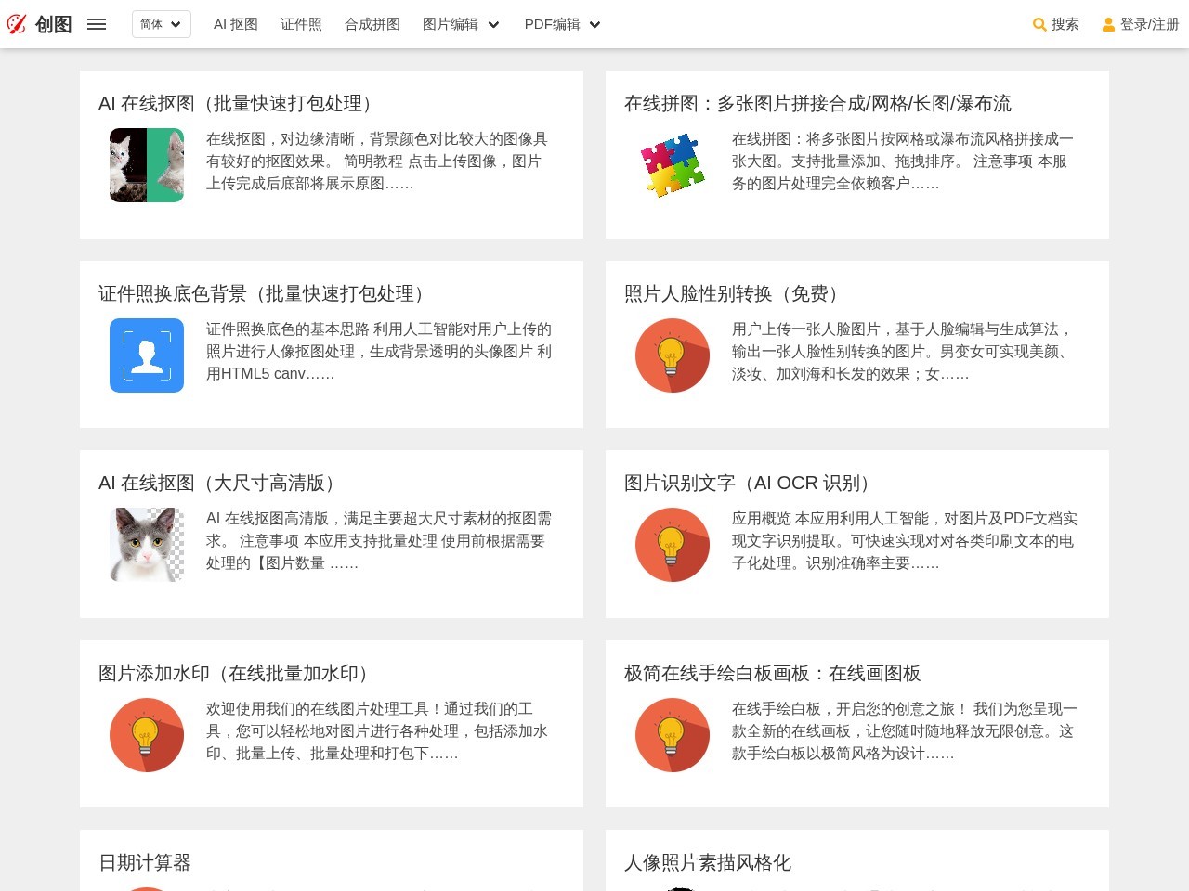
Task: Open 合成拼图 from the top menu
Action: pos(372,25)
